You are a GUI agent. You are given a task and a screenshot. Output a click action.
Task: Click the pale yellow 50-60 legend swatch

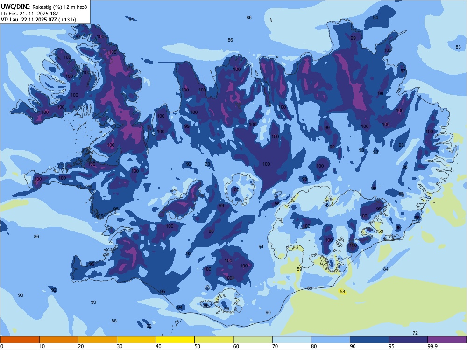(214, 340)
